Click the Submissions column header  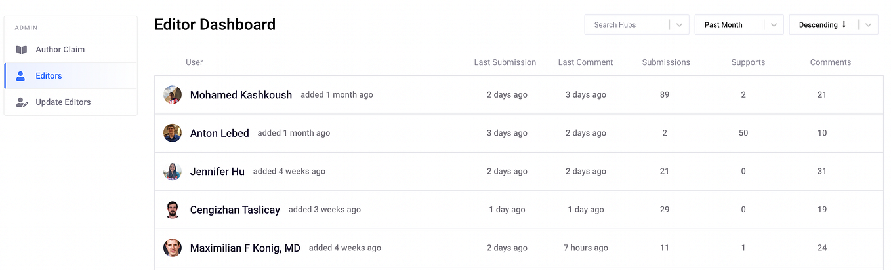click(666, 62)
